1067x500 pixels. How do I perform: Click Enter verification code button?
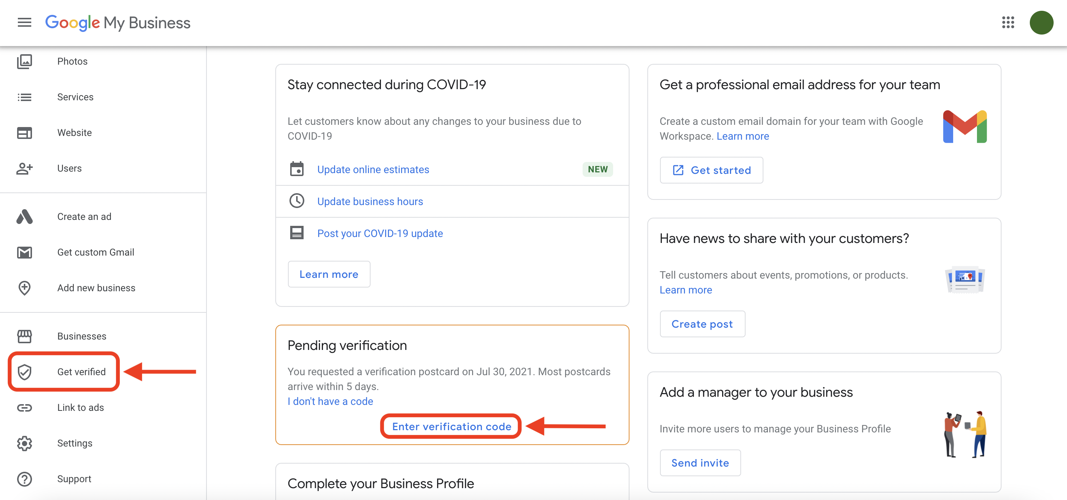click(451, 426)
